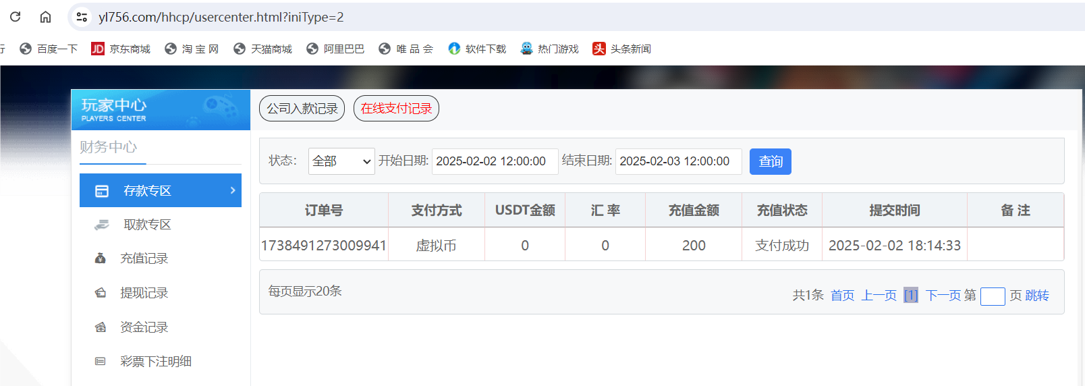Viewport: 1085px width, 386px height.
Task: Click the 200 充值金额 cell
Action: 694,245
